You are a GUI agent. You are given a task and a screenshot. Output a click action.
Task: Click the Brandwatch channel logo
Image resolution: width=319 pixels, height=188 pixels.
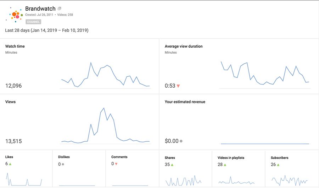(15, 14)
